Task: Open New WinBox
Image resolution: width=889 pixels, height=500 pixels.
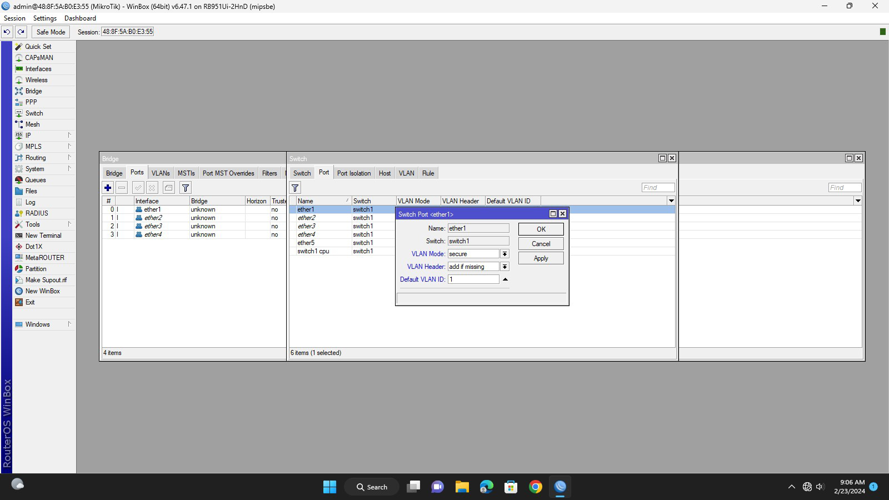Action: tap(42, 291)
